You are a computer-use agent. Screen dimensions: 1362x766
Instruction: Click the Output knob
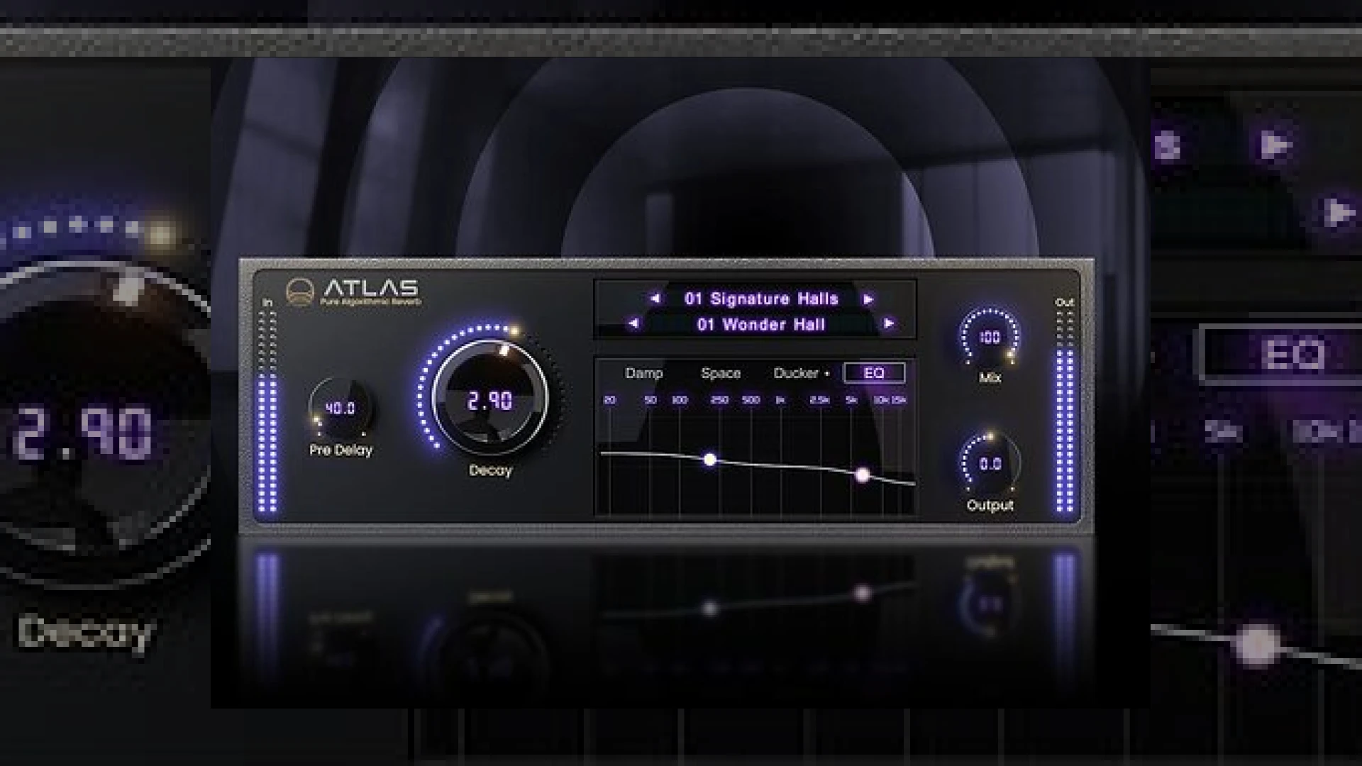coord(990,464)
